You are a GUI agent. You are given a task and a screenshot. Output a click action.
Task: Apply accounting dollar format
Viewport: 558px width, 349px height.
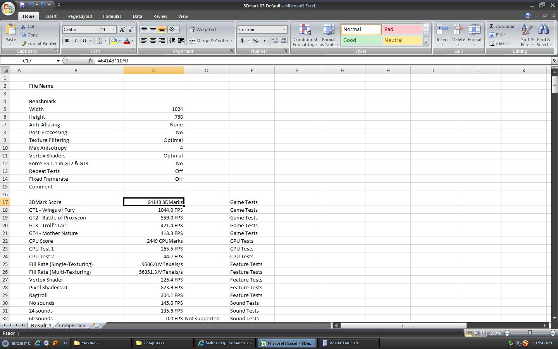pos(242,41)
